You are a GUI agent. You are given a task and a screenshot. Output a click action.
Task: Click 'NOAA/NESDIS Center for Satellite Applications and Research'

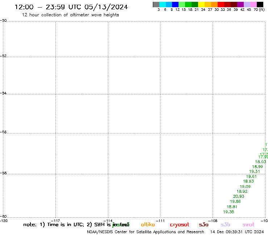coord(146,232)
